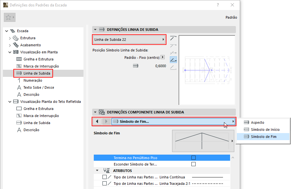Check the Termina no Penúltimo Piso checkbox
This screenshot has height=189, width=291.
coord(193,158)
